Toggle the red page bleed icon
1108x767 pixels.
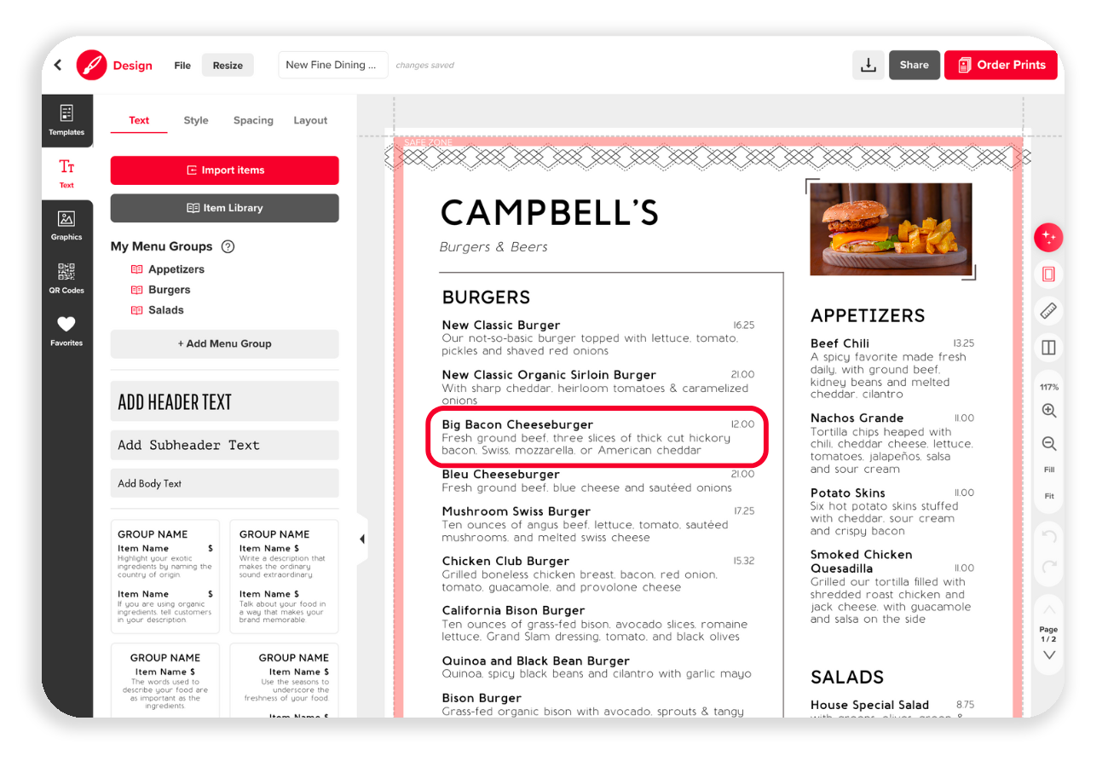click(1048, 274)
